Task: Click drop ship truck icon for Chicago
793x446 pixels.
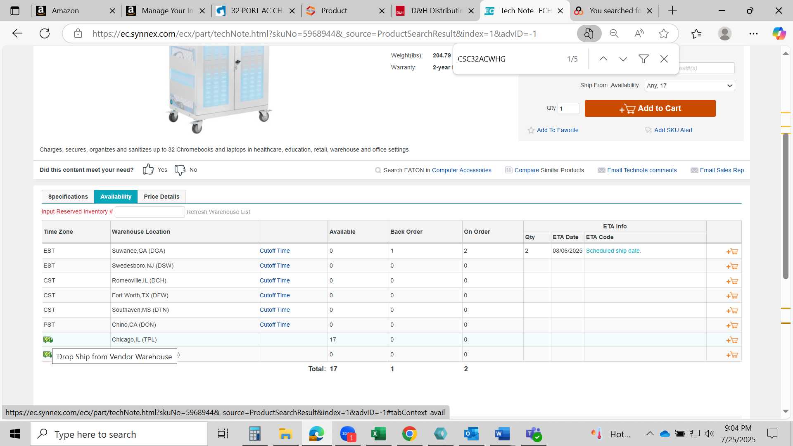Action: [x=48, y=339]
